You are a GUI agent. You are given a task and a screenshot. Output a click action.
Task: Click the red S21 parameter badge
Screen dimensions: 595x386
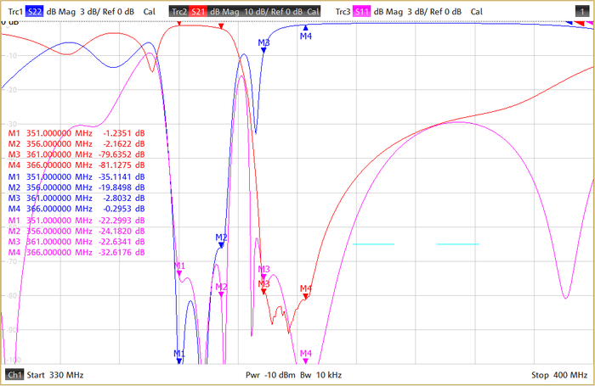(x=198, y=12)
